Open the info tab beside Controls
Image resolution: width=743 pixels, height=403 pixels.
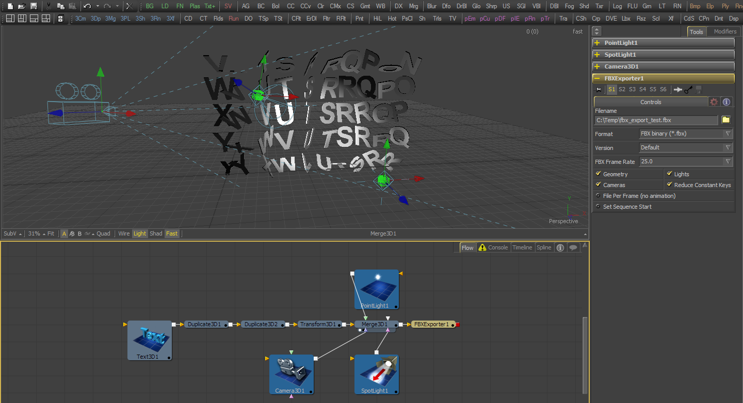726,102
